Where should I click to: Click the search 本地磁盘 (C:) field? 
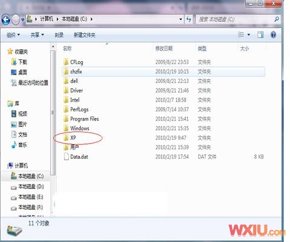[x=235, y=19]
